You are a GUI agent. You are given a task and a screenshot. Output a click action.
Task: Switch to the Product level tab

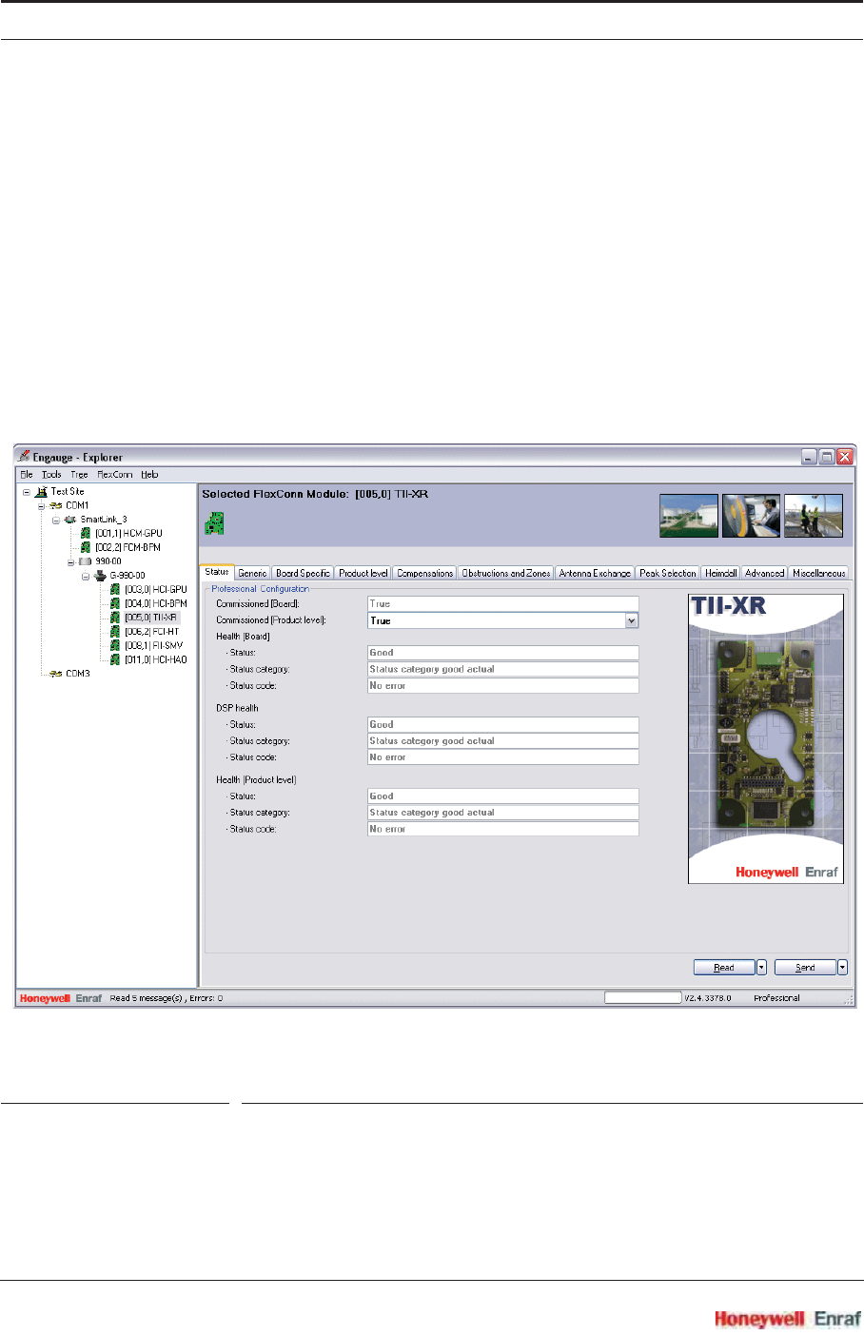[363, 573]
